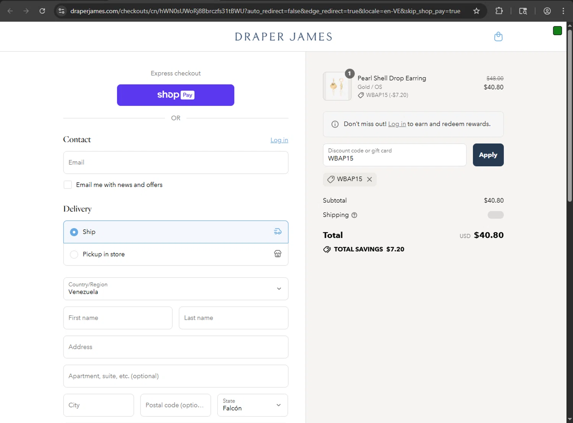Remove the WBAP15 discount code
The width and height of the screenshot is (573, 423).
click(369, 179)
